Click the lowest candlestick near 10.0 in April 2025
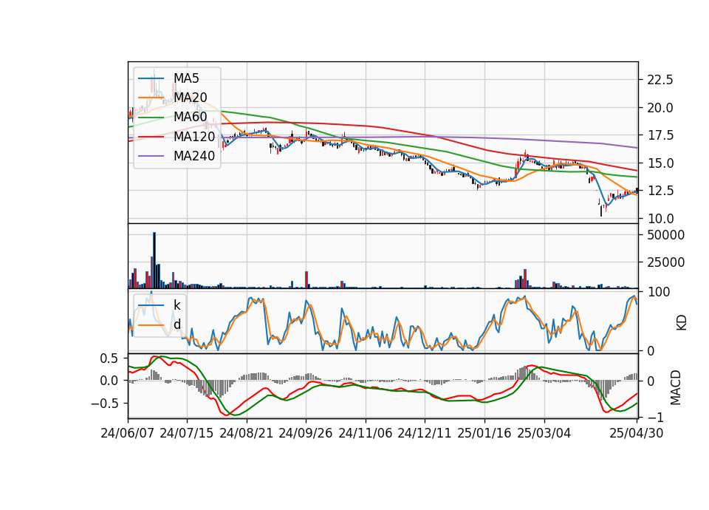This screenshot has height=510, width=709. 601,210
